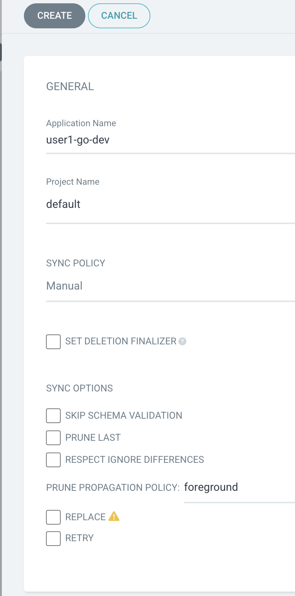Open the Prune Propagation Policy foreground dropdown
The height and width of the screenshot is (596, 295).
pos(239,487)
